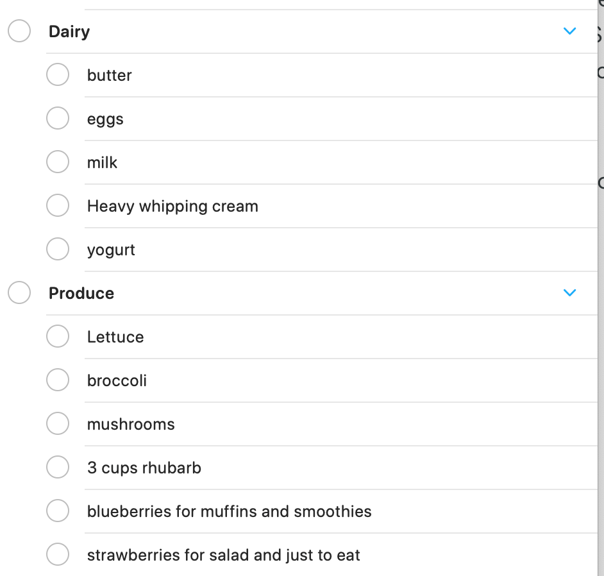Collapse the Produce section chevron
Screen dimensions: 604x576
point(569,293)
